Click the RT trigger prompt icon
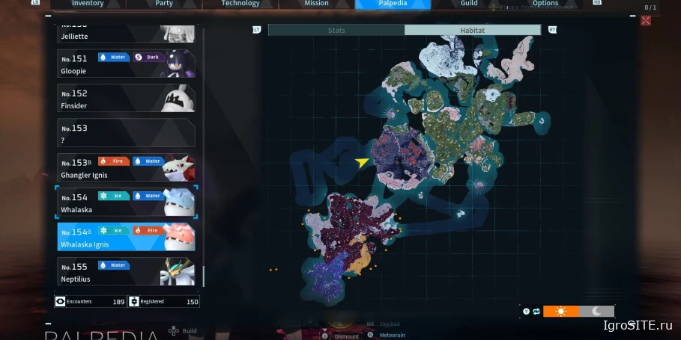Screen dimensions: 681x340 pyautogui.click(x=552, y=29)
